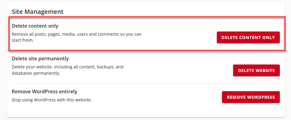Click the 'Stop using WordPress with this website' text

tap(52, 100)
